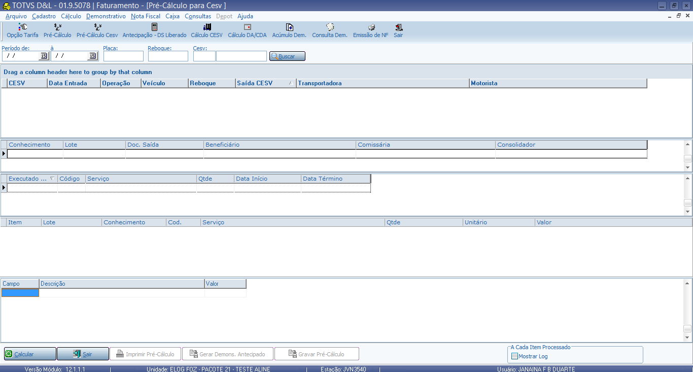The height and width of the screenshot is (372, 693).
Task: Click the Sair button next to Calcular
Action: click(83, 354)
